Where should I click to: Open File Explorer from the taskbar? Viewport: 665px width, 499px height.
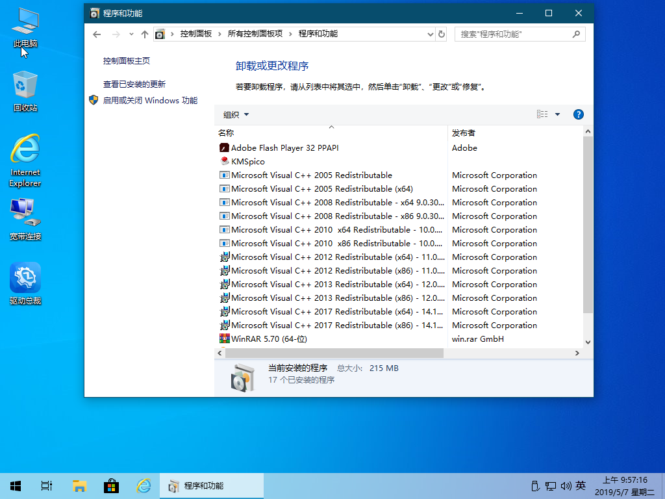(79, 486)
